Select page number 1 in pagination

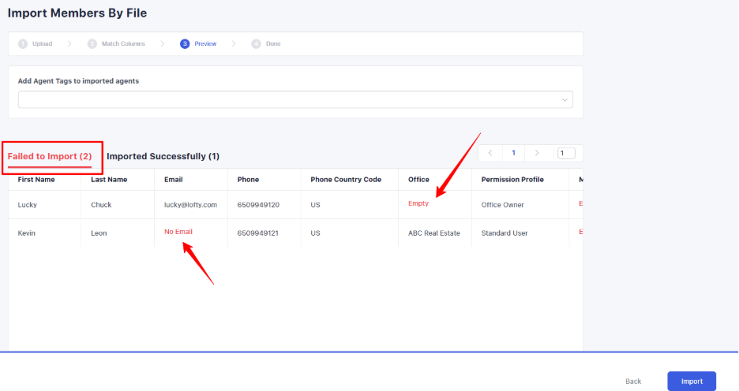(513, 153)
